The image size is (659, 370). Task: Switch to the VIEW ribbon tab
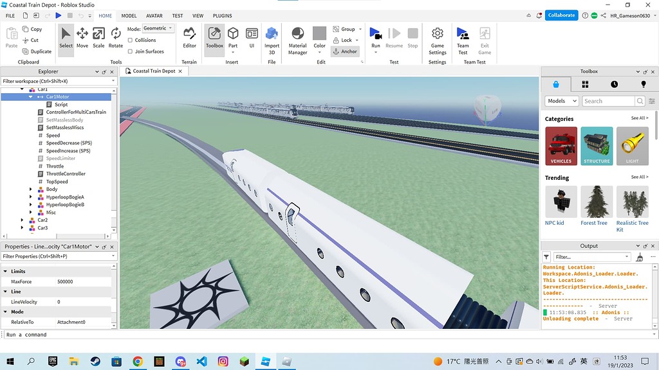198,15
